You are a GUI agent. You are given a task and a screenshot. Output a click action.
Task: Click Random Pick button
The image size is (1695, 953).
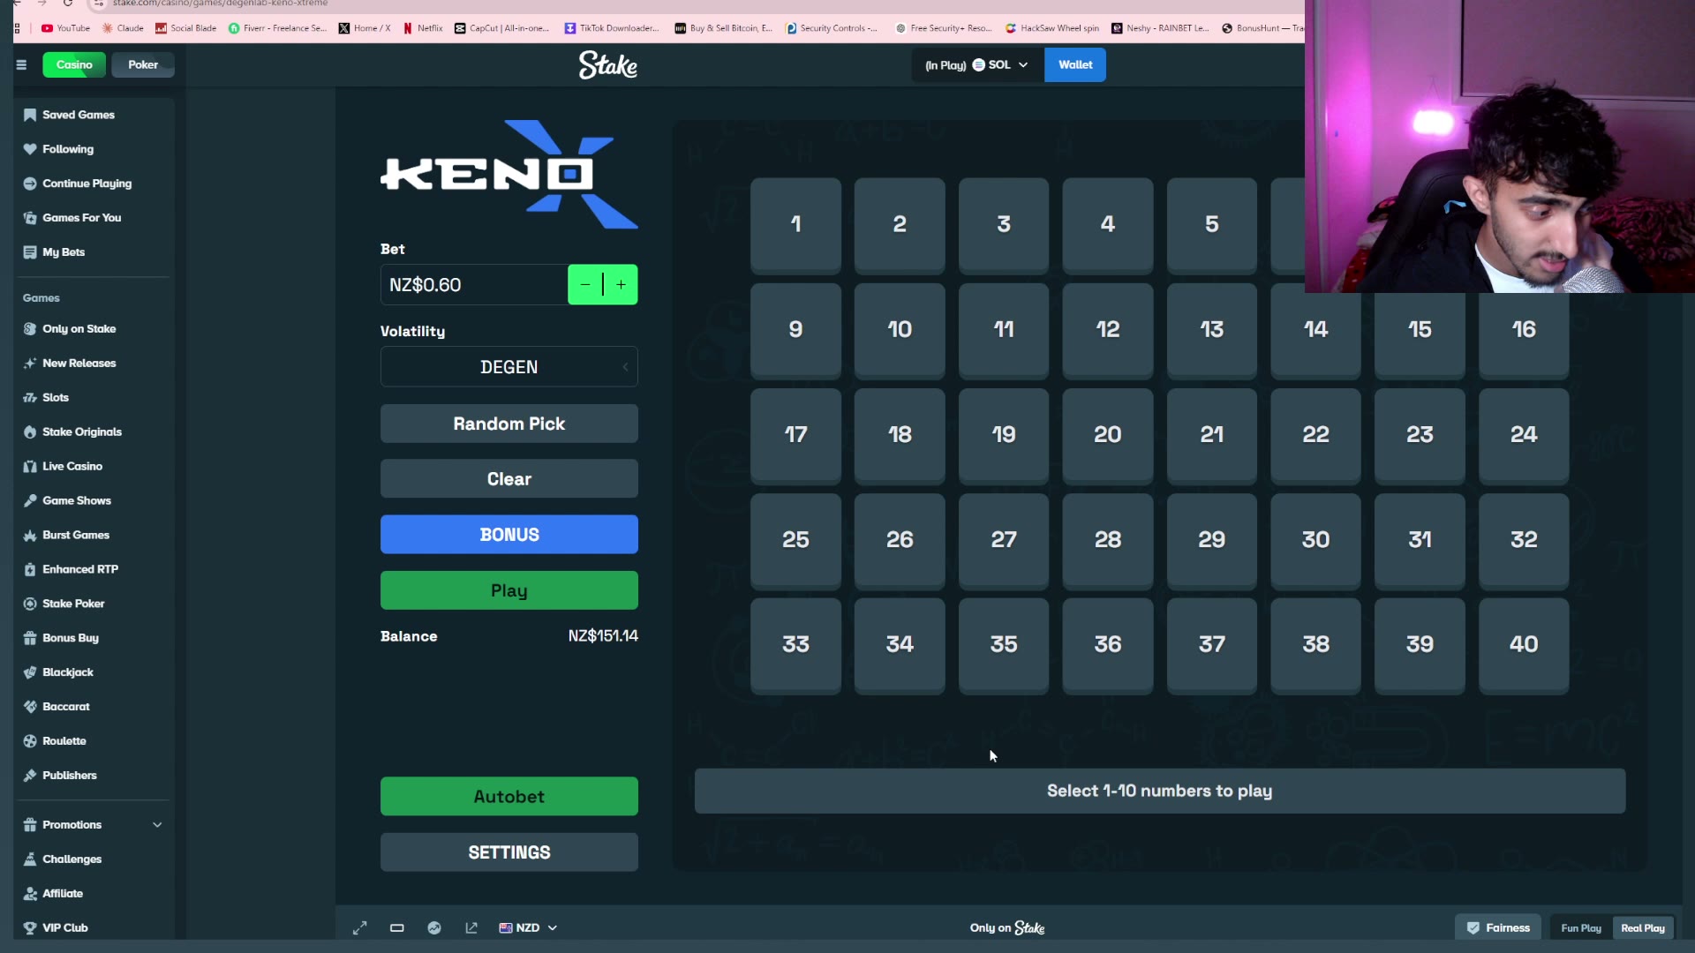508,424
